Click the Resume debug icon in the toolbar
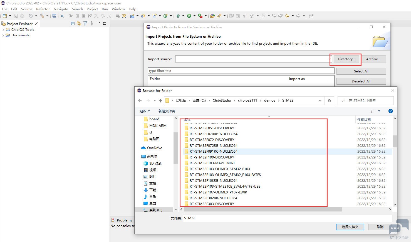411x242 pixels. (x=71, y=16)
